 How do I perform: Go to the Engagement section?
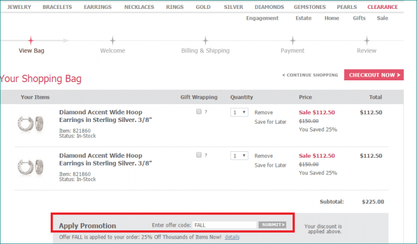(262, 18)
